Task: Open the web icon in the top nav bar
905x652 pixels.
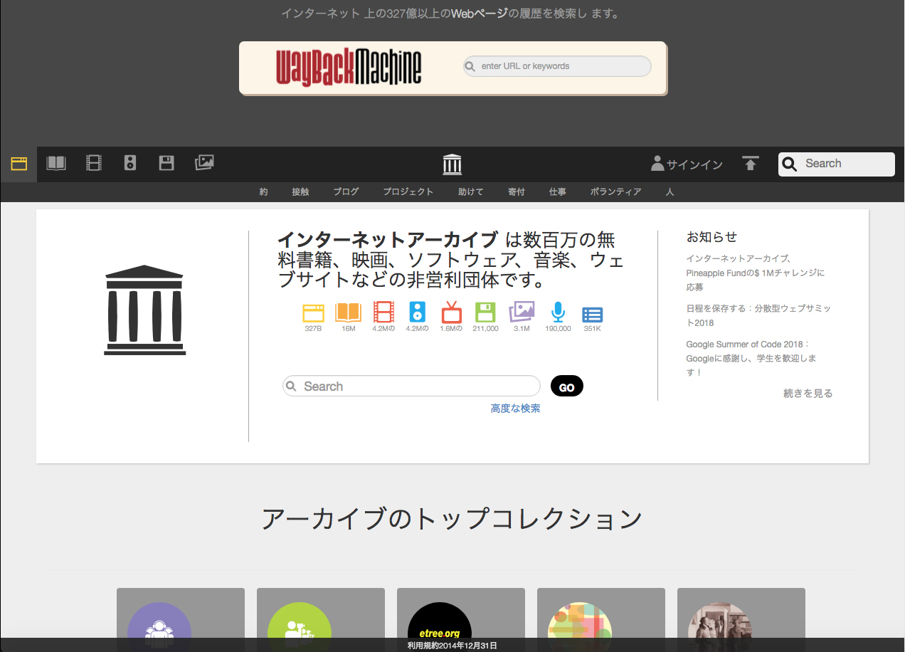Action: [19, 164]
